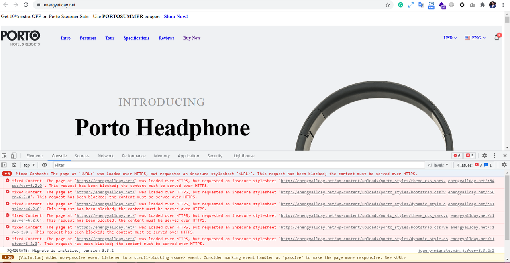Open the Google Translate extension
The height and width of the screenshot is (263, 510).
pos(421,5)
